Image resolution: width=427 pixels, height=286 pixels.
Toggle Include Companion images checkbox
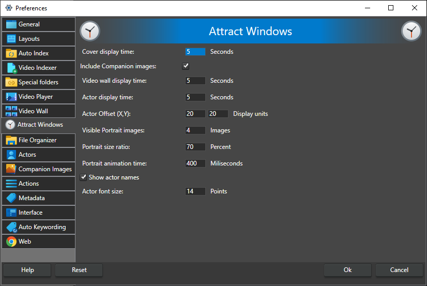186,66
